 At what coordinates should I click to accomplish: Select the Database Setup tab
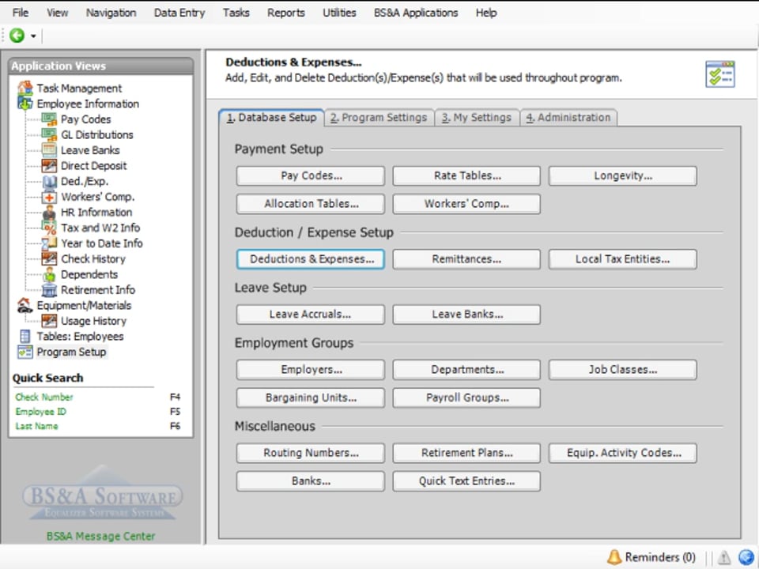coord(271,118)
